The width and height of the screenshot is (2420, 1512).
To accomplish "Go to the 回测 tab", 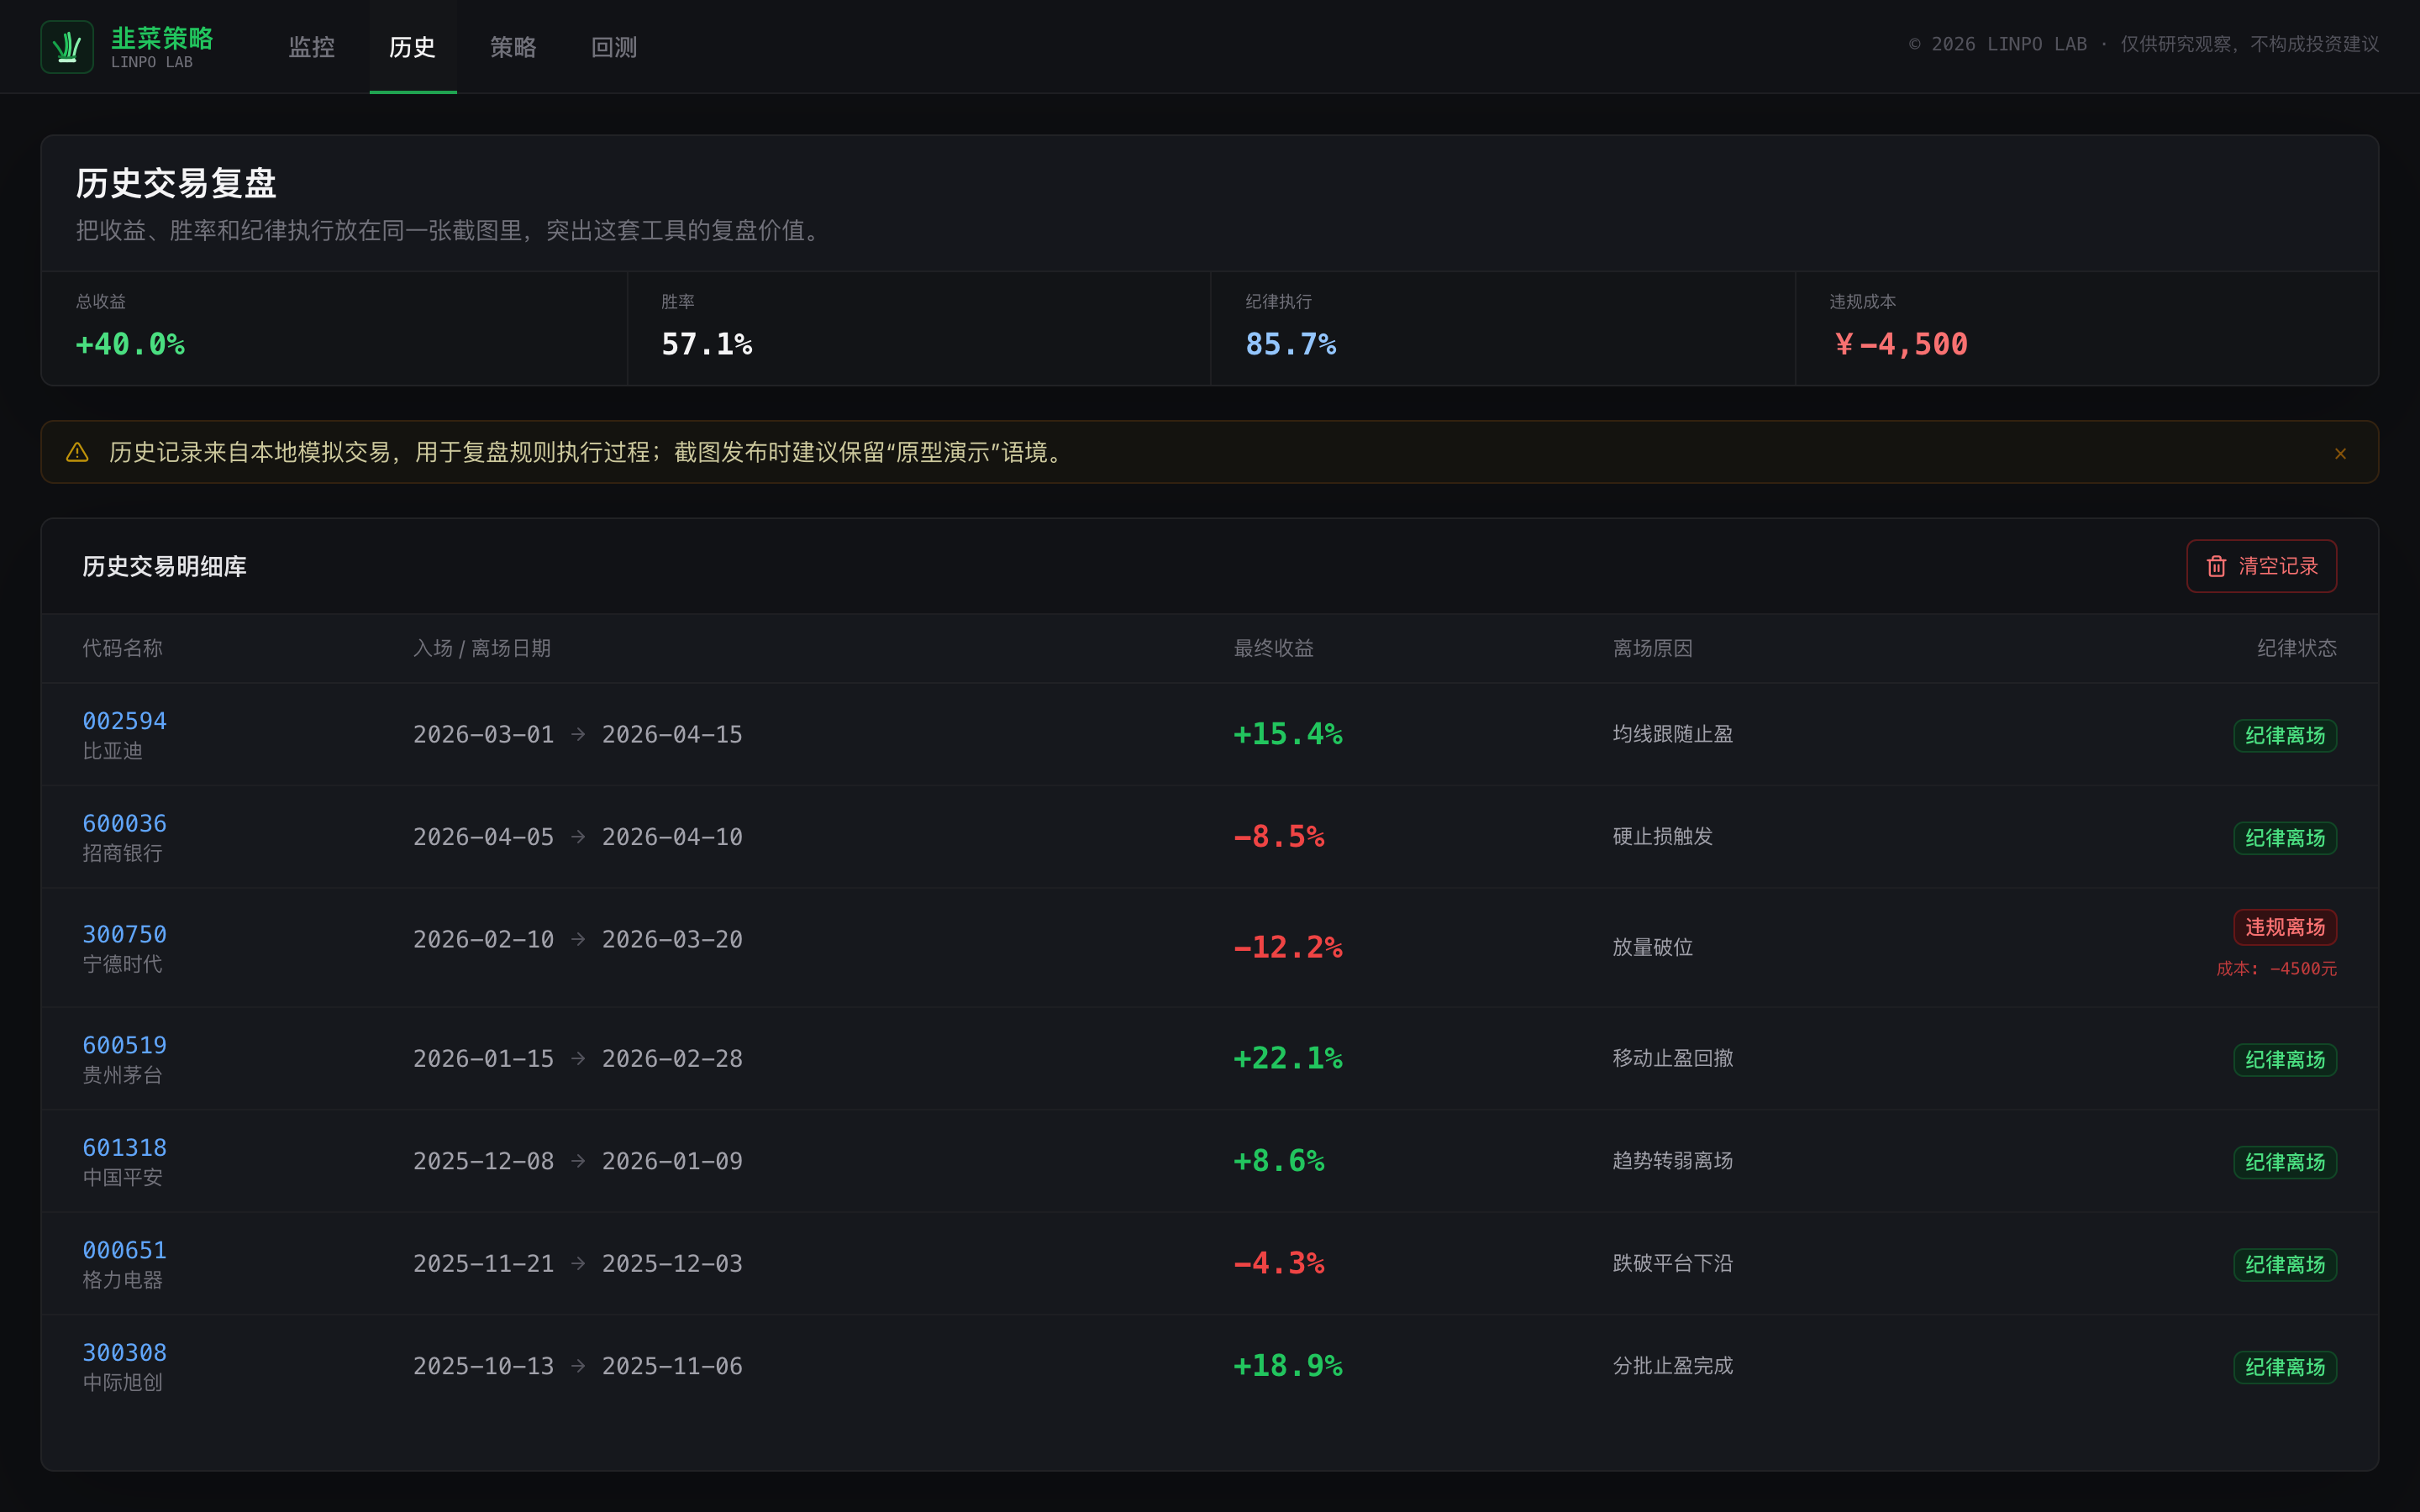I will (614, 47).
